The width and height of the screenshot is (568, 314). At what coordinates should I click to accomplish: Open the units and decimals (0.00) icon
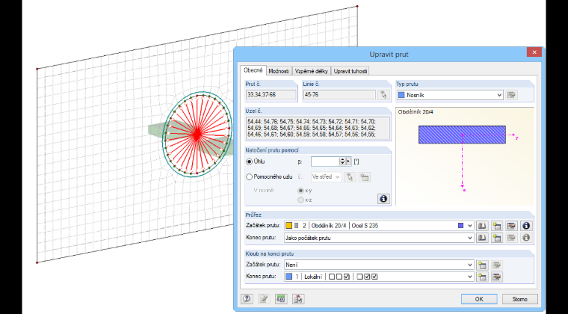[x=281, y=299]
